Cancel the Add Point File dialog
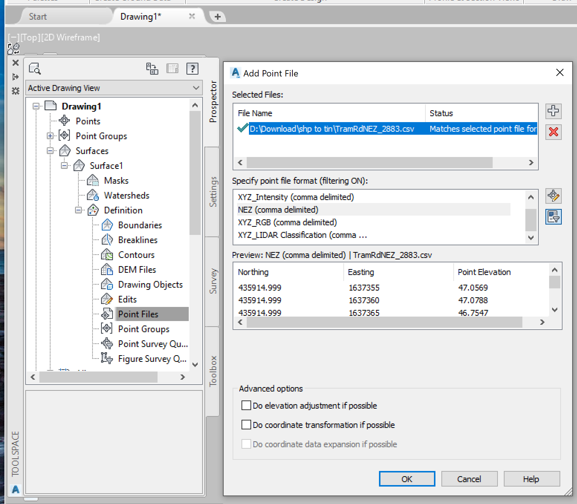The height and width of the screenshot is (504, 577). point(469,479)
